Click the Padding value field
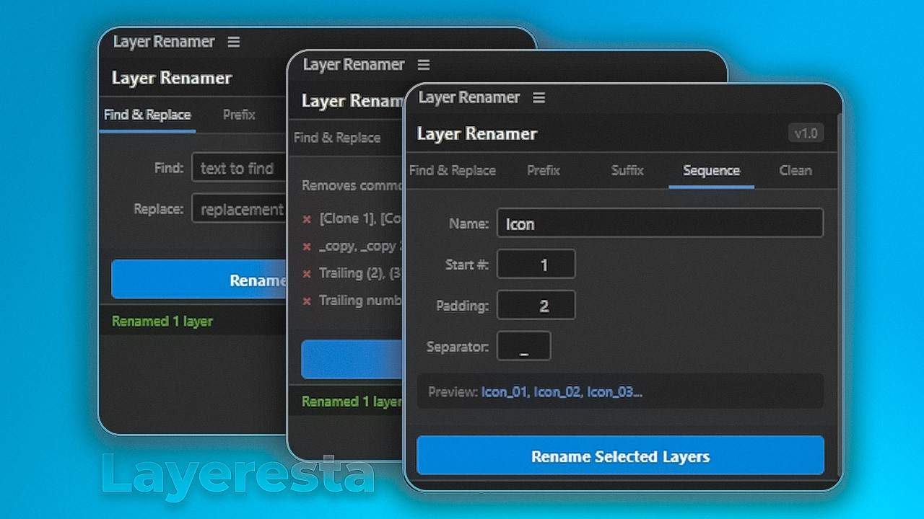The height and width of the screenshot is (519, 924). [x=536, y=306]
